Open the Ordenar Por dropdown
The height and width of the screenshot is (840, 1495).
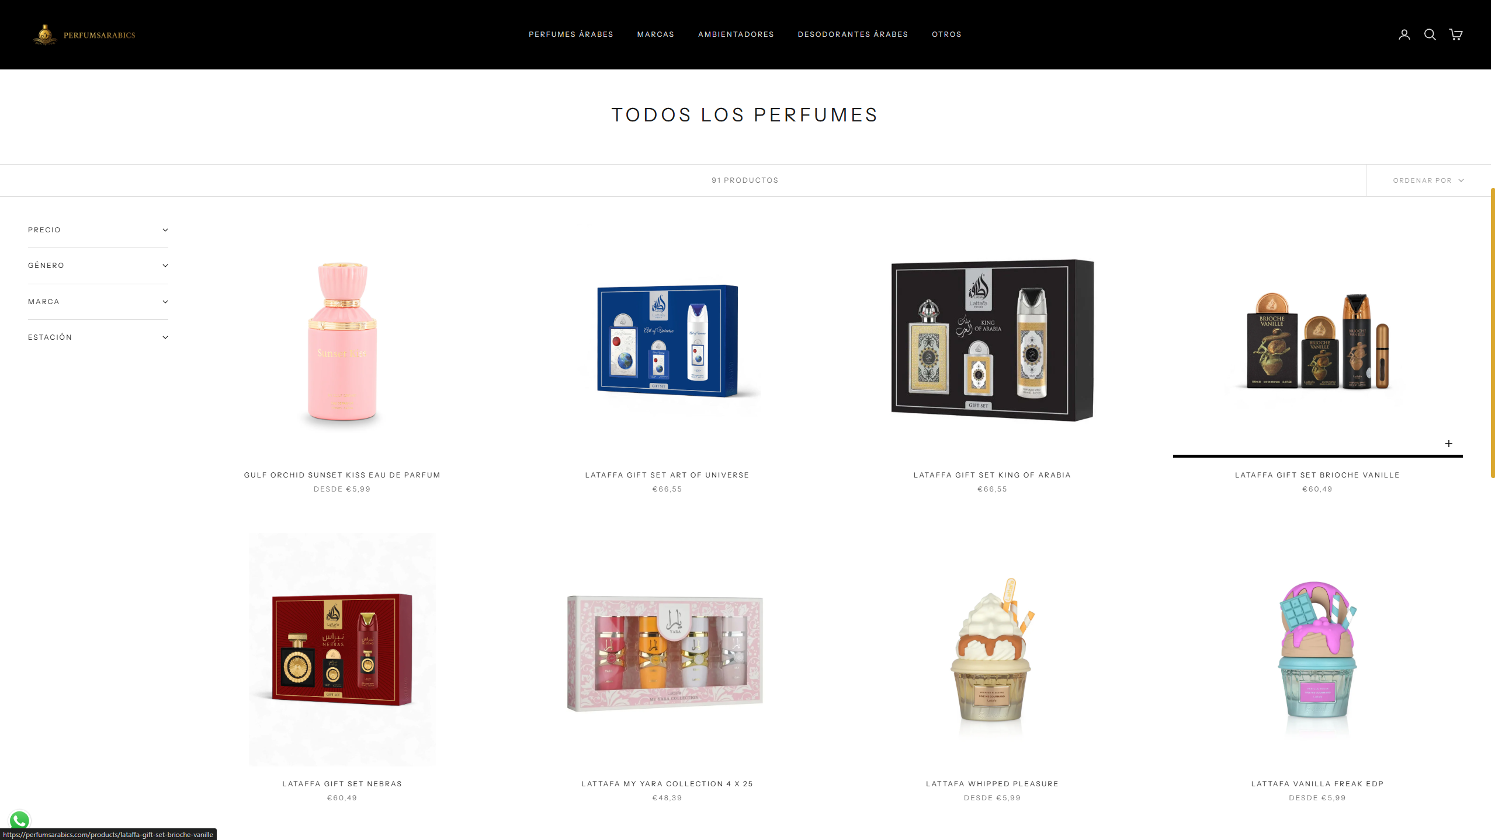point(1428,180)
